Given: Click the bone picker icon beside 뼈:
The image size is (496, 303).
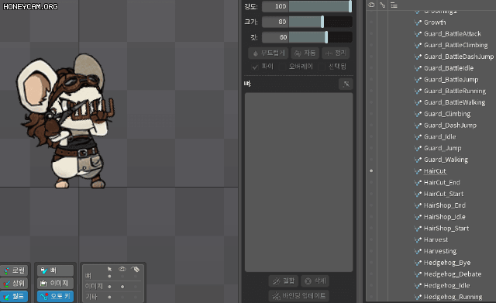Looking at the screenshot, I should (x=346, y=84).
